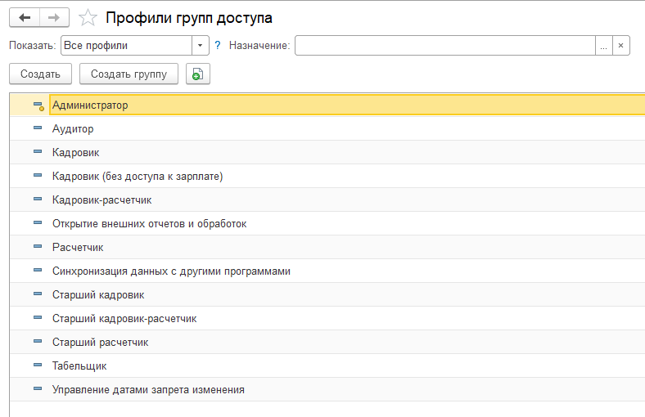Image resolution: width=645 pixels, height=417 pixels.
Task: Select Старший кадровик-расчетчик profile
Action: [124, 319]
